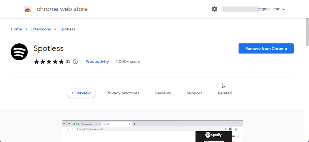
Task: Open the Extensions breadcrumb link
Action: [40, 29]
